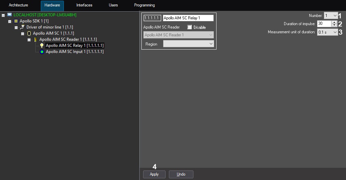Image resolution: width=346 pixels, height=180 pixels.
Task: Decrease Duration of impulse with down arrow
Action: click(334, 25)
